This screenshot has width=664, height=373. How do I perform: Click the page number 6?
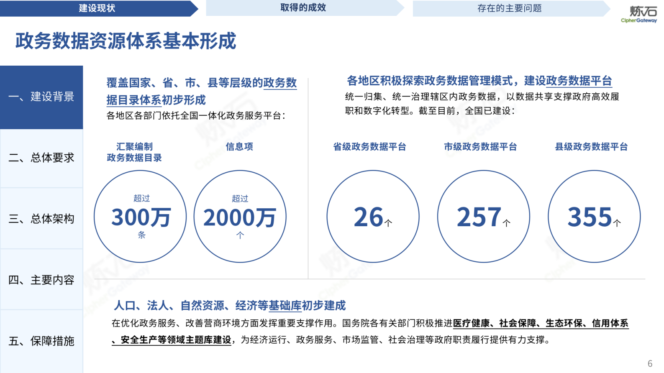click(650, 363)
